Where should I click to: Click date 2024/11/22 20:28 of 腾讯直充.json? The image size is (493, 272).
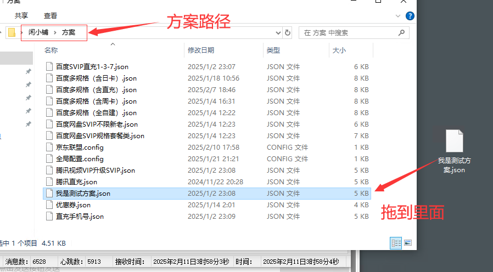(215, 182)
